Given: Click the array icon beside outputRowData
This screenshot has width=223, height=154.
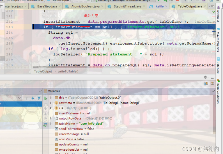Looking at the screenshot, I should [x=56, y=118].
